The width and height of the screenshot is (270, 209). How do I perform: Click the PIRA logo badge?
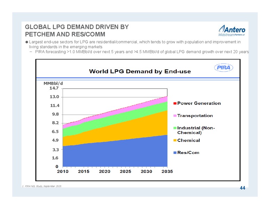pyautogui.click(x=223, y=68)
